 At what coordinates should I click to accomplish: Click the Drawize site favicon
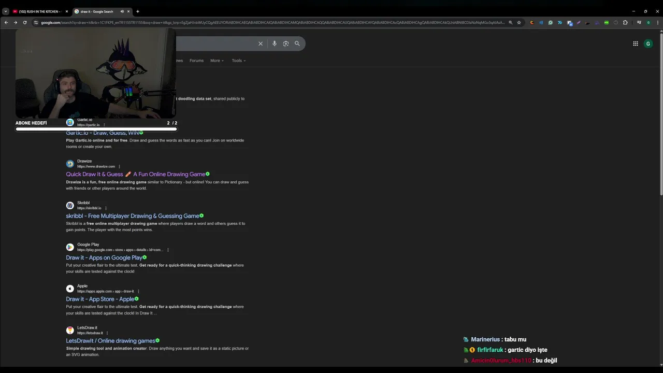tap(70, 164)
